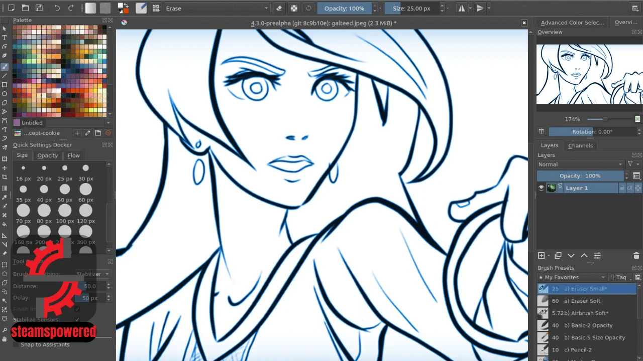Image resolution: width=643 pixels, height=361 pixels.
Task: Edit the selected palette color entry
Action: pyautogui.click(x=87, y=133)
